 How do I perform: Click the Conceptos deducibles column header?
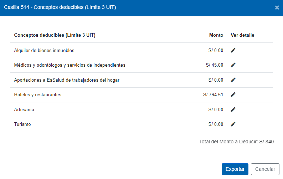pyautogui.click(x=55, y=35)
